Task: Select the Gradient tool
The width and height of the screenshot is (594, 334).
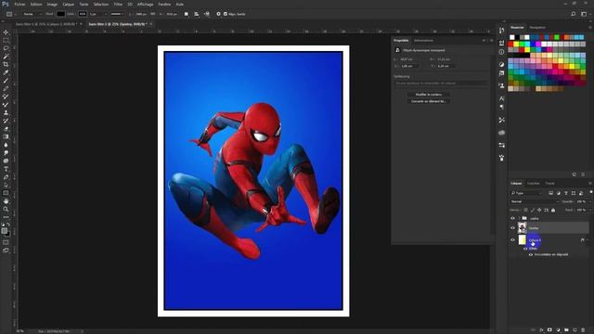Action: 6,136
